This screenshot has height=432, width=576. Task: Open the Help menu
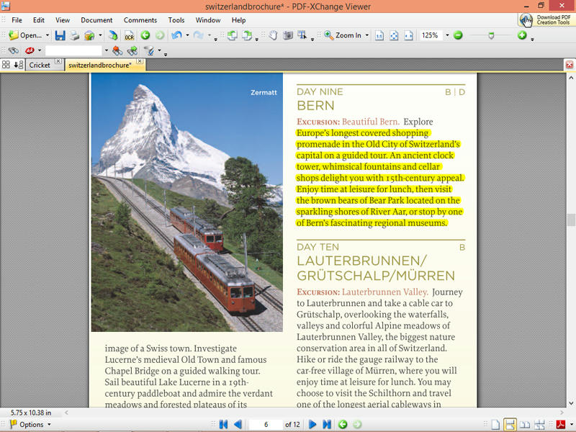point(238,20)
